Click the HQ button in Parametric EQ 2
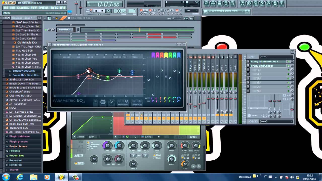Image resolution: width=322 pixels, height=181 pixels. (x=103, y=102)
